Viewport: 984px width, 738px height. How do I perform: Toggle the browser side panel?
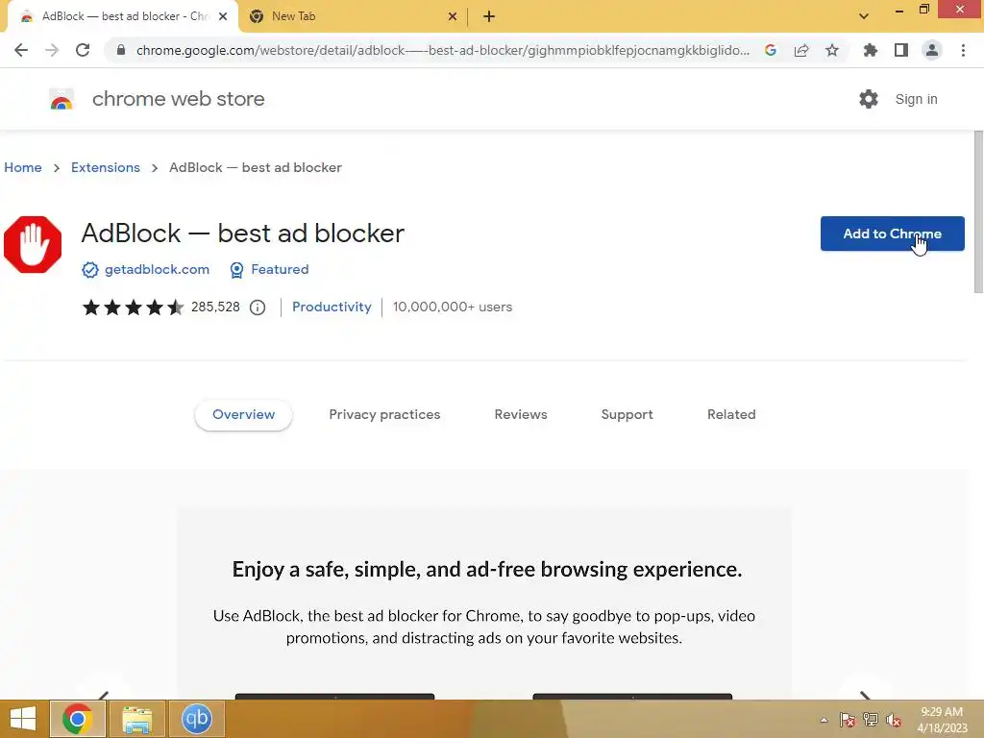click(x=901, y=50)
